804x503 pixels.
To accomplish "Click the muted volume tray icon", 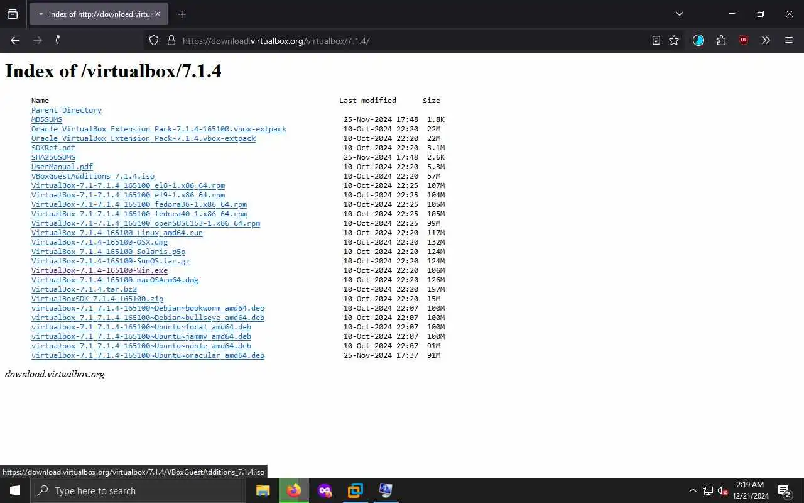I will (x=722, y=490).
